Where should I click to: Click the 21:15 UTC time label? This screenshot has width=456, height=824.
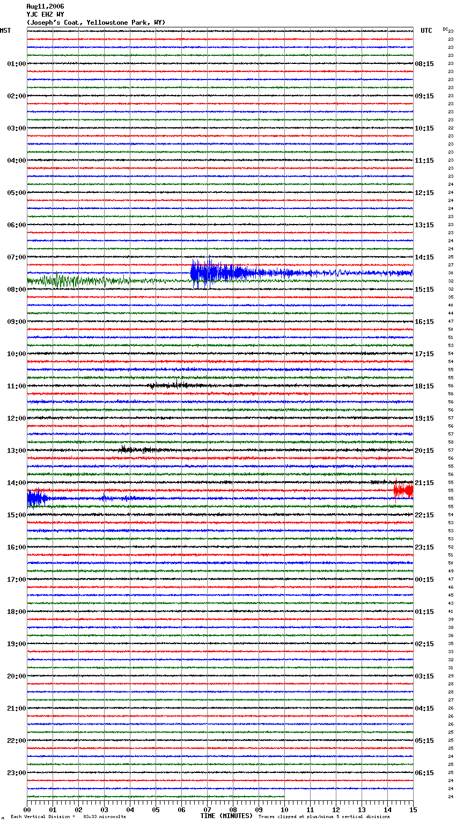[x=424, y=483]
